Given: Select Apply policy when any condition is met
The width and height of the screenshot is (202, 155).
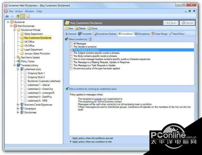Looking at the screenshot, I should point(70,142).
